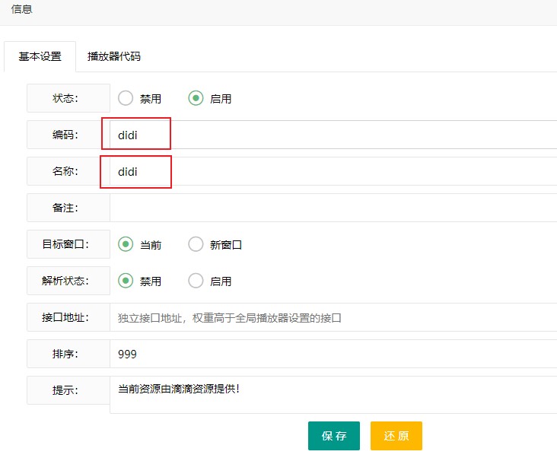The width and height of the screenshot is (557, 461).
Task: Click the 目标窗口 field label
Action: coord(65,244)
